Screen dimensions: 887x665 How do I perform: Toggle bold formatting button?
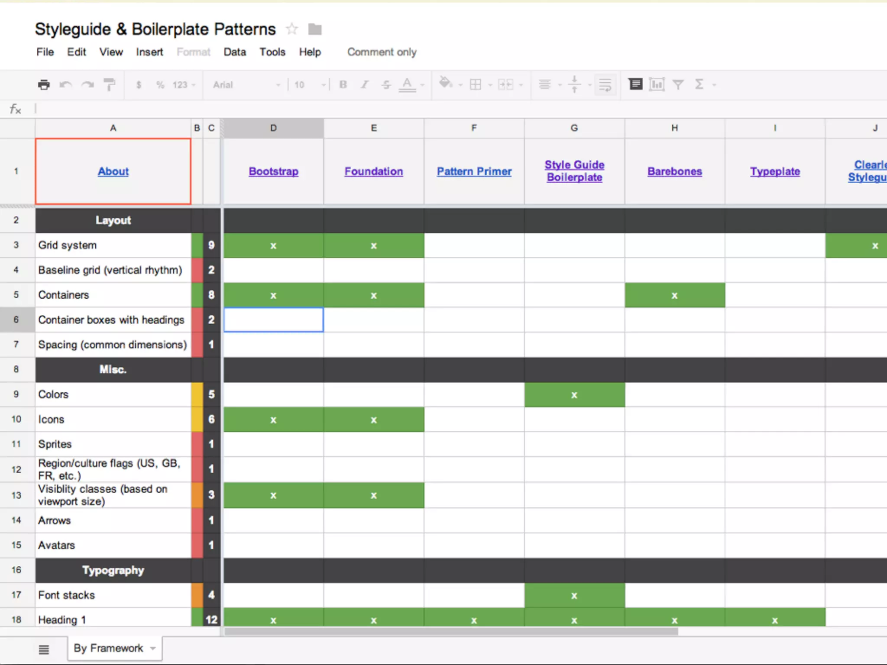(343, 84)
